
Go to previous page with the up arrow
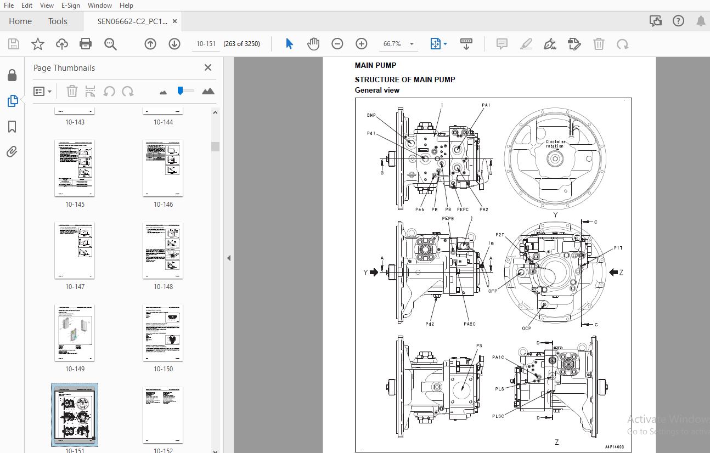150,44
